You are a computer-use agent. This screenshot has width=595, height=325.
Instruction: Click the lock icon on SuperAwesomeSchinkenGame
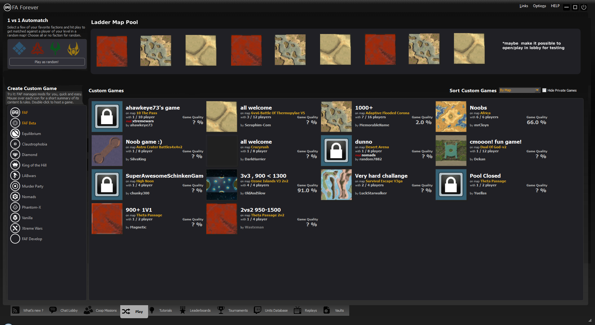pos(107,185)
